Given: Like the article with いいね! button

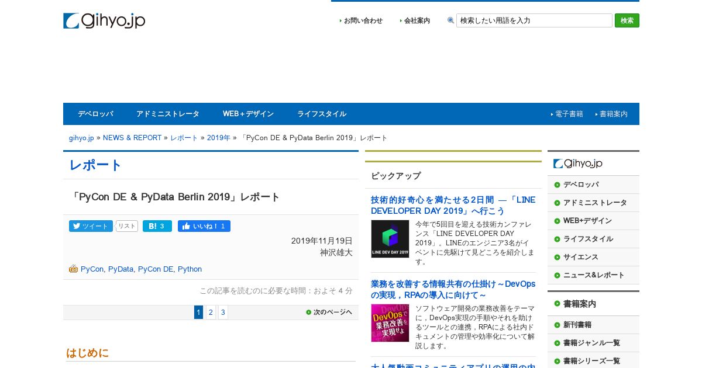Looking at the screenshot, I should click(x=204, y=226).
